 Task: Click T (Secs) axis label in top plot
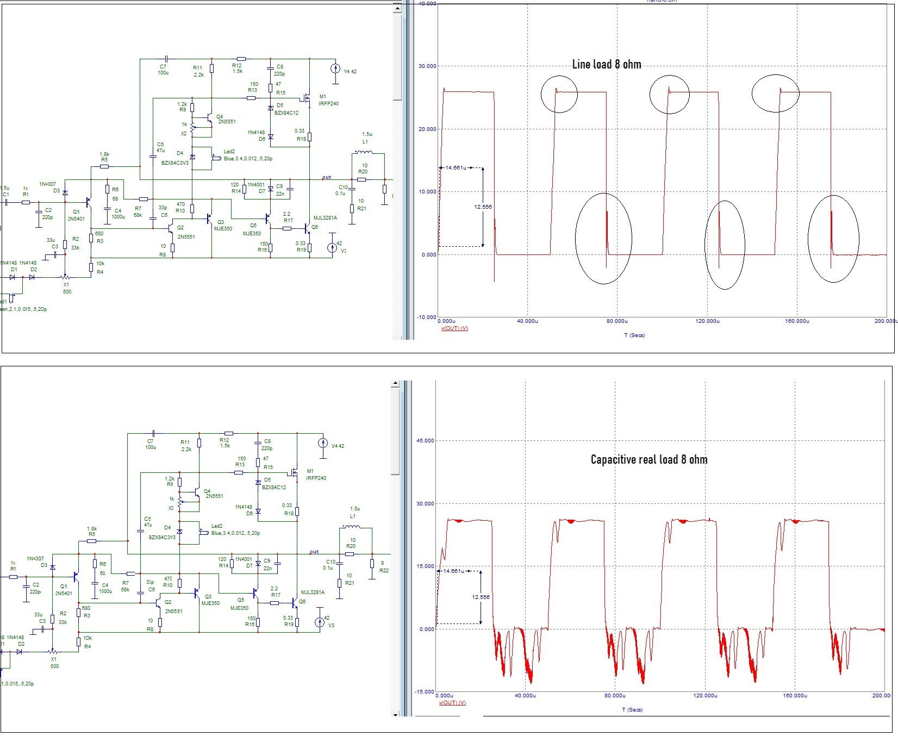tap(634, 335)
